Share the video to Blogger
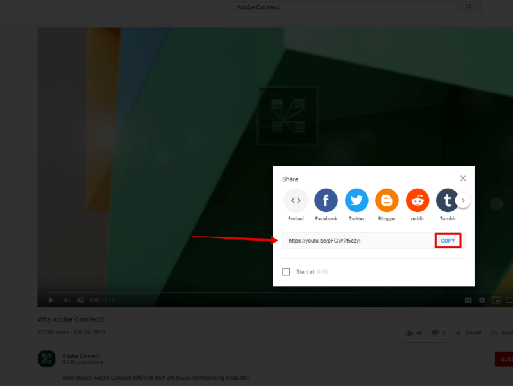513x386 pixels. pyautogui.click(x=387, y=200)
